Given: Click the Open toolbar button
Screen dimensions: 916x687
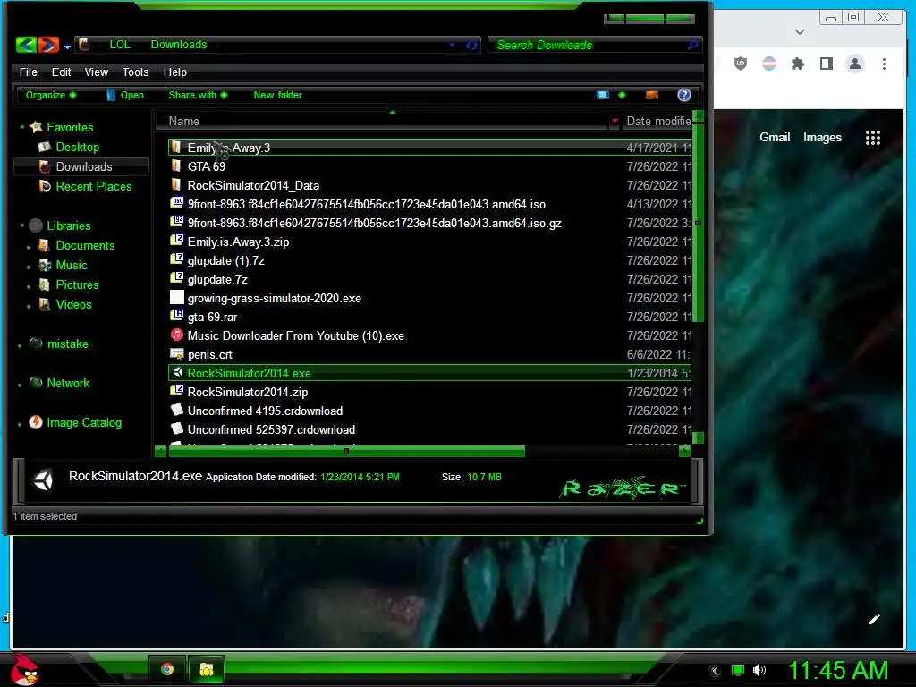Looking at the screenshot, I should (125, 95).
